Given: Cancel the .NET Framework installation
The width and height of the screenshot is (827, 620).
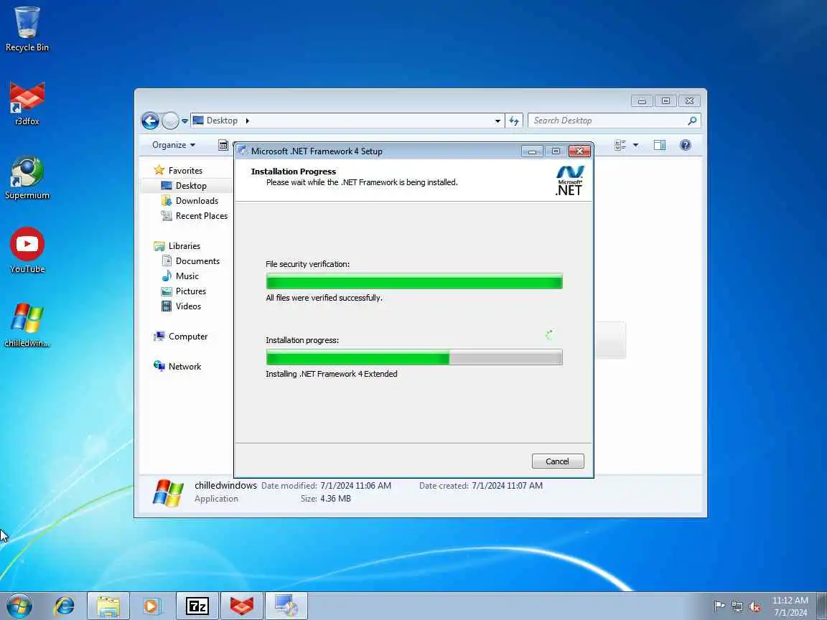Looking at the screenshot, I should 558,461.
